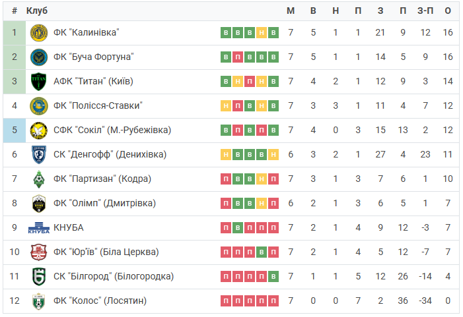Click the green TITAN shield logo

click(39, 82)
